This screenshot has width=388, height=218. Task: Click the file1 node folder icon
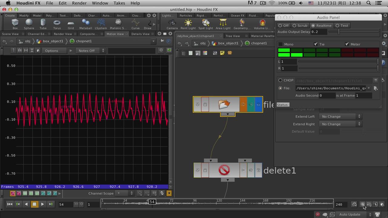[224, 104]
